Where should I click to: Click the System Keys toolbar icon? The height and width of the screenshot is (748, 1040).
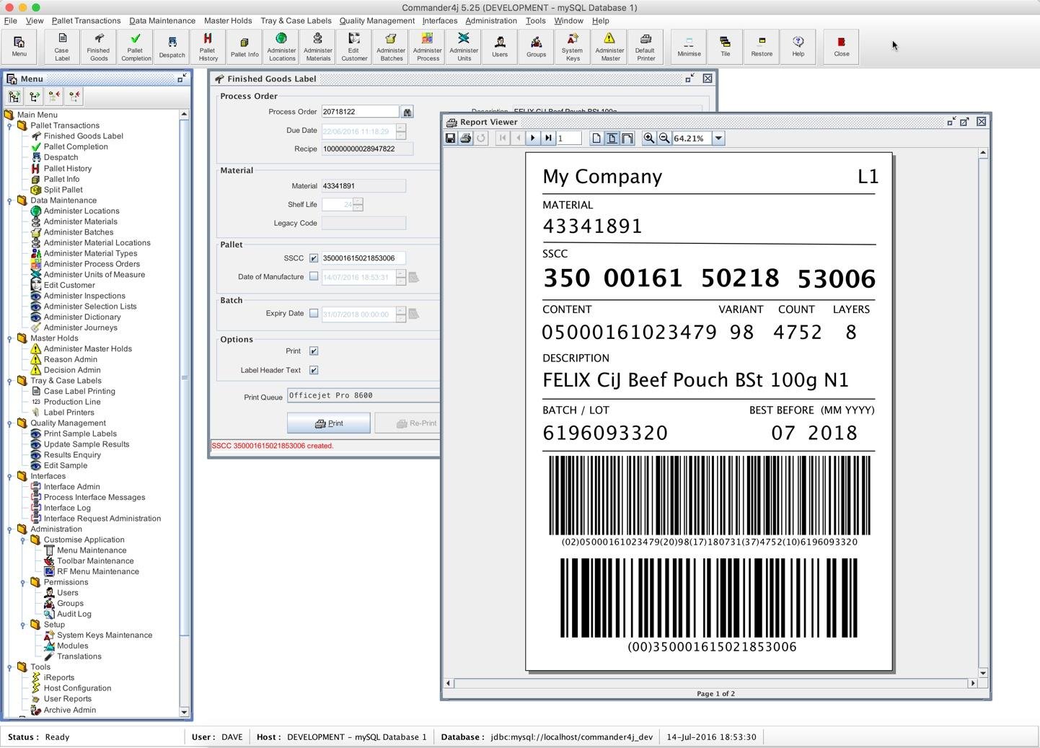[x=572, y=46]
